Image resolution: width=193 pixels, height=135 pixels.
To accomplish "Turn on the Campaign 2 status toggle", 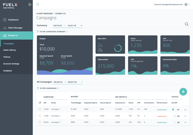I will pos(174,116).
